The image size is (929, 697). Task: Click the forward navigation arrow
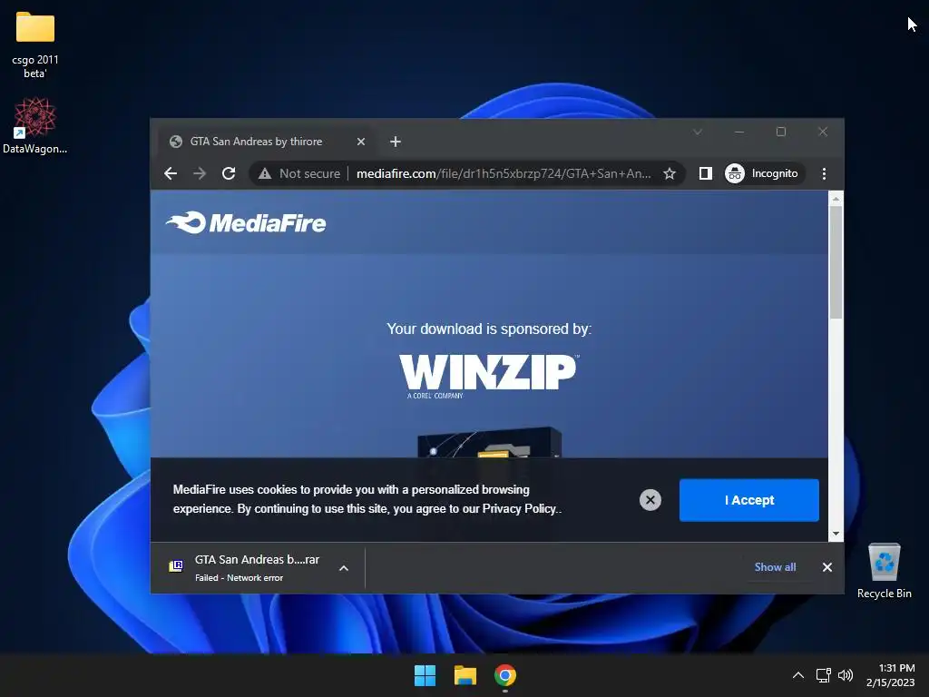(x=200, y=173)
